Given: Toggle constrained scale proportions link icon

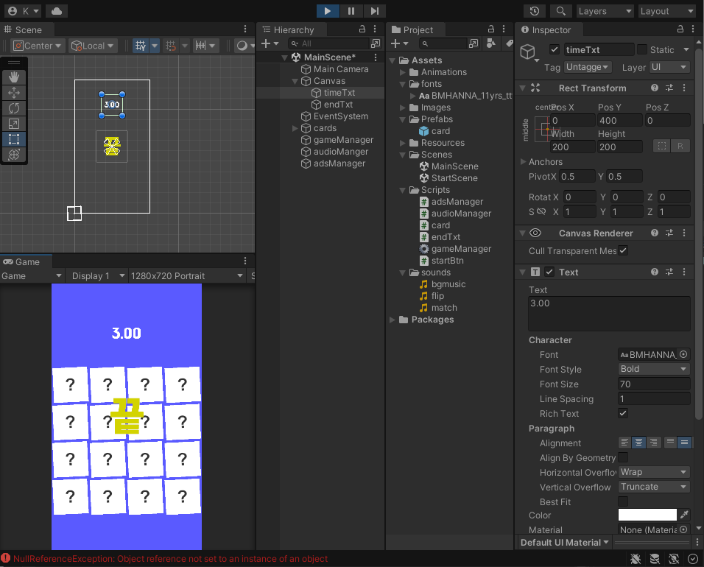Looking at the screenshot, I should pyautogui.click(x=541, y=211).
